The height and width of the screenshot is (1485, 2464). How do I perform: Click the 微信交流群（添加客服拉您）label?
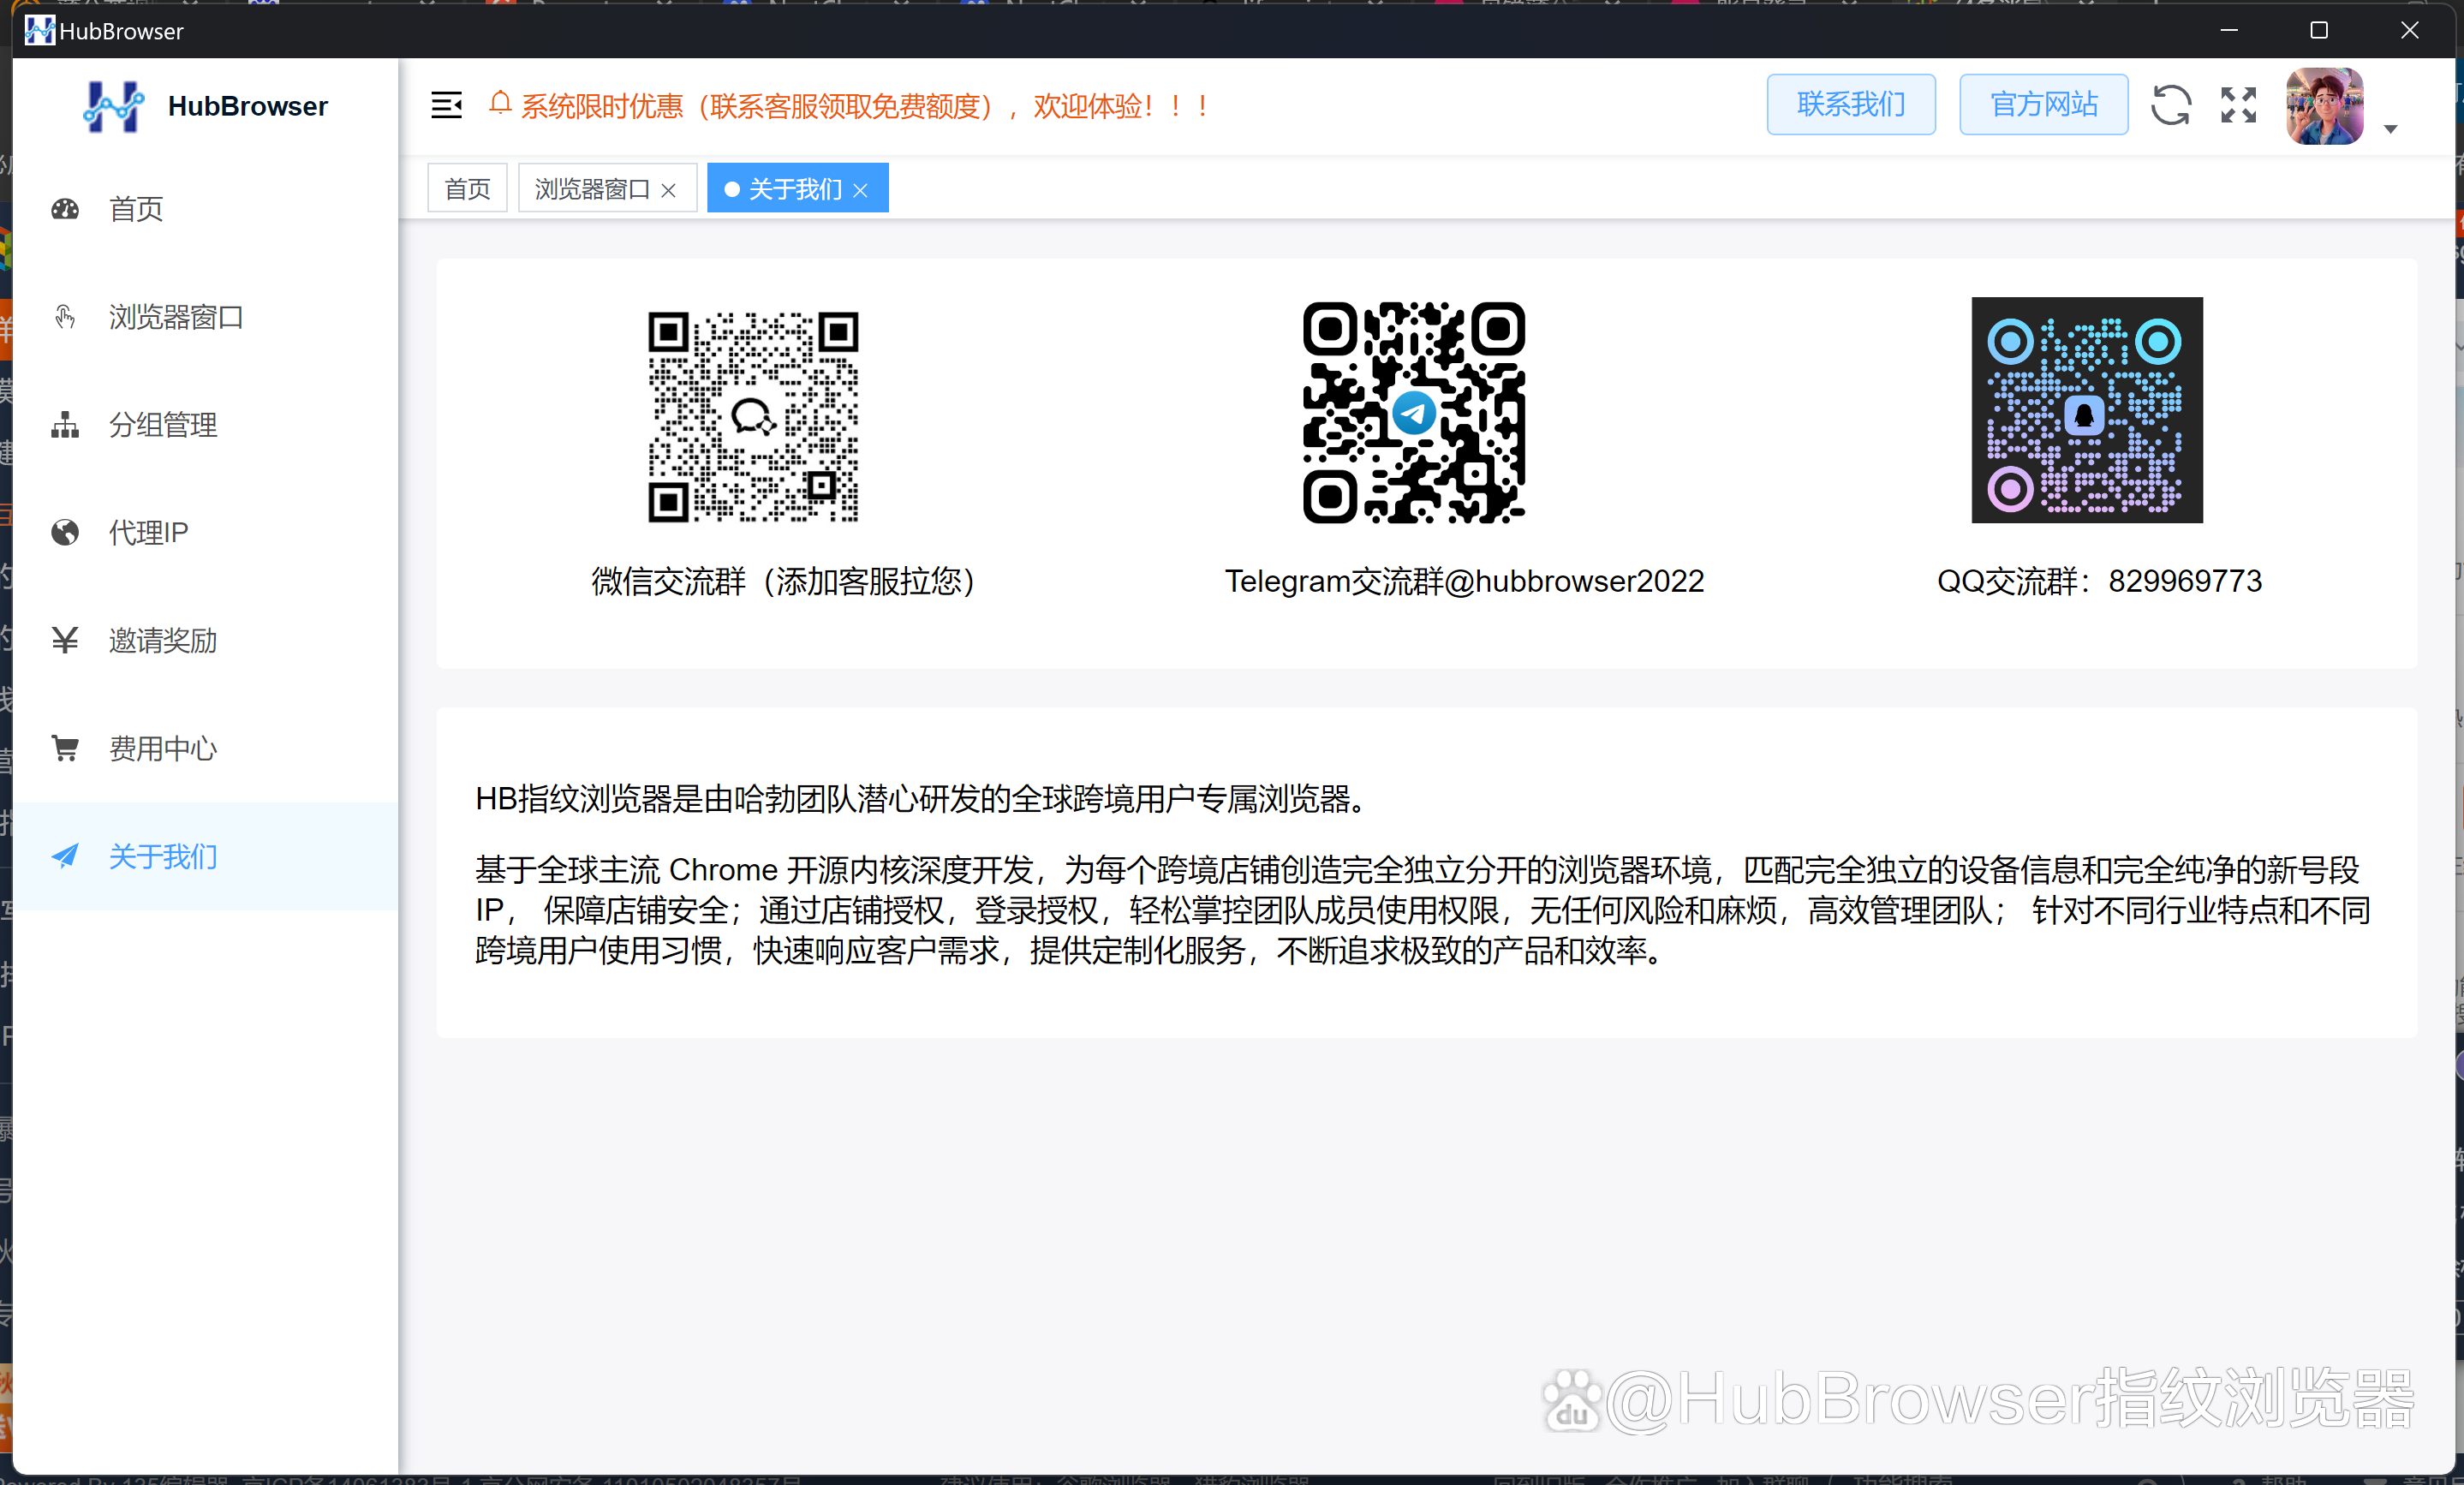pos(783,581)
